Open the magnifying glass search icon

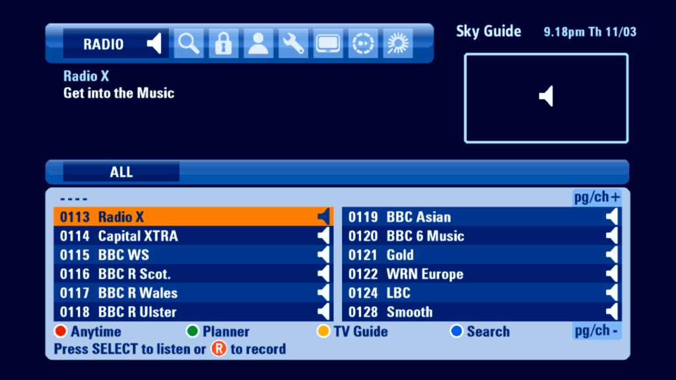tap(189, 44)
